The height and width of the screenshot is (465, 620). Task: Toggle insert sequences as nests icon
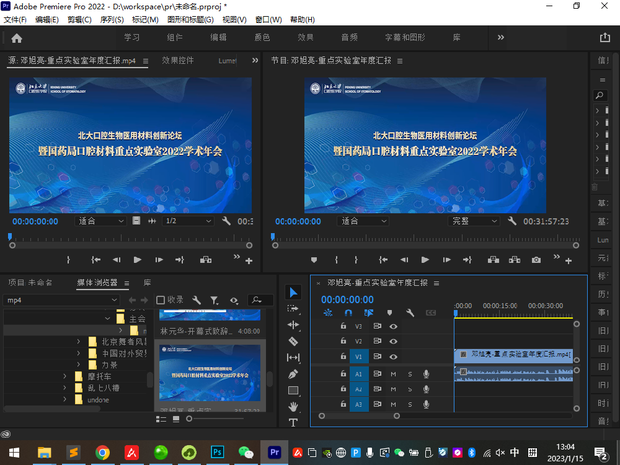pyautogui.click(x=328, y=312)
